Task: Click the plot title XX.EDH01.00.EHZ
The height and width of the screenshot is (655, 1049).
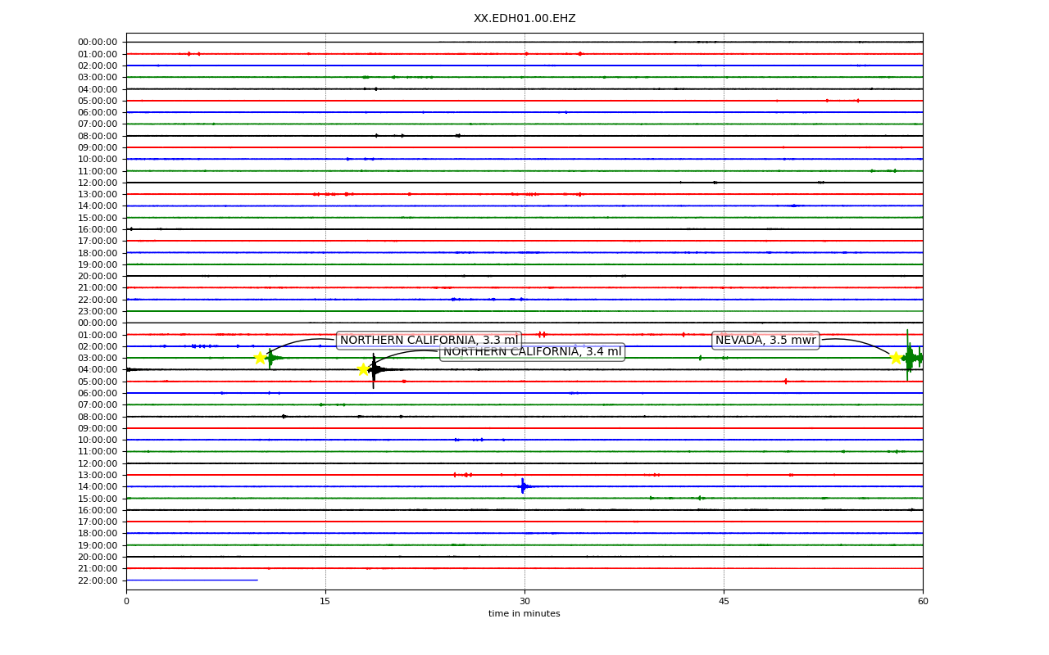Action: pyautogui.click(x=524, y=19)
